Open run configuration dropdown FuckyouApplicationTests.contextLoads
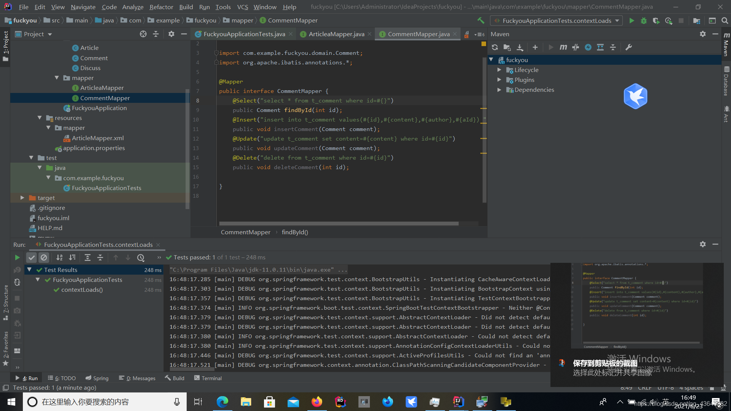This screenshot has width=731, height=411. (x=557, y=21)
